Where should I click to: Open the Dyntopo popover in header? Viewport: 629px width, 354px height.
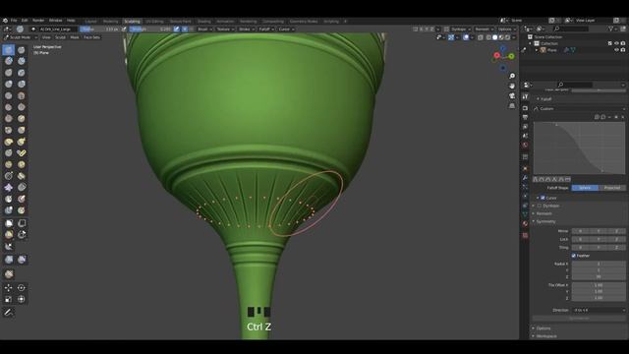click(x=460, y=29)
